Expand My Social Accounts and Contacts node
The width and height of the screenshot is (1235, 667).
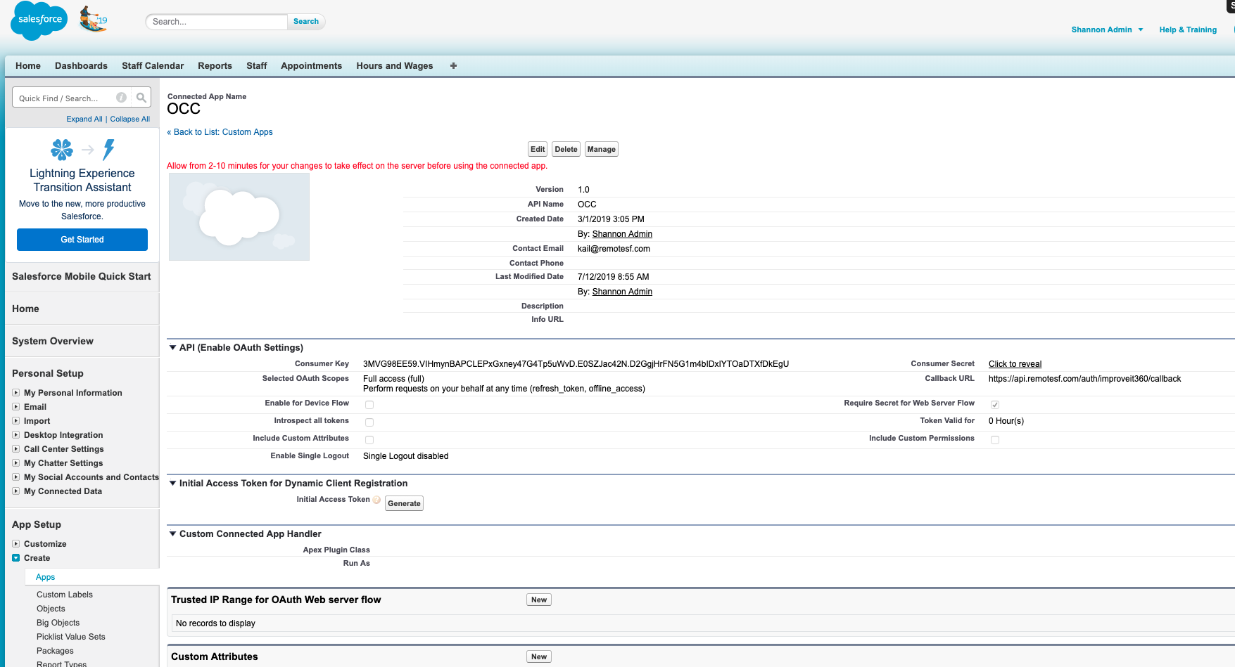[x=15, y=477]
